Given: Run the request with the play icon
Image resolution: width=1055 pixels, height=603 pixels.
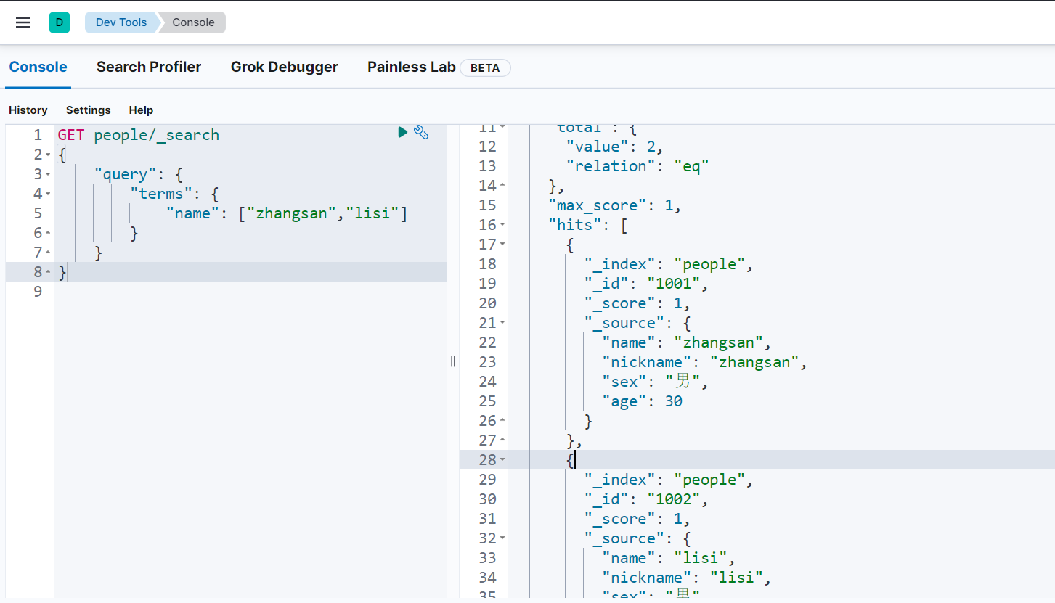Looking at the screenshot, I should point(403,132).
